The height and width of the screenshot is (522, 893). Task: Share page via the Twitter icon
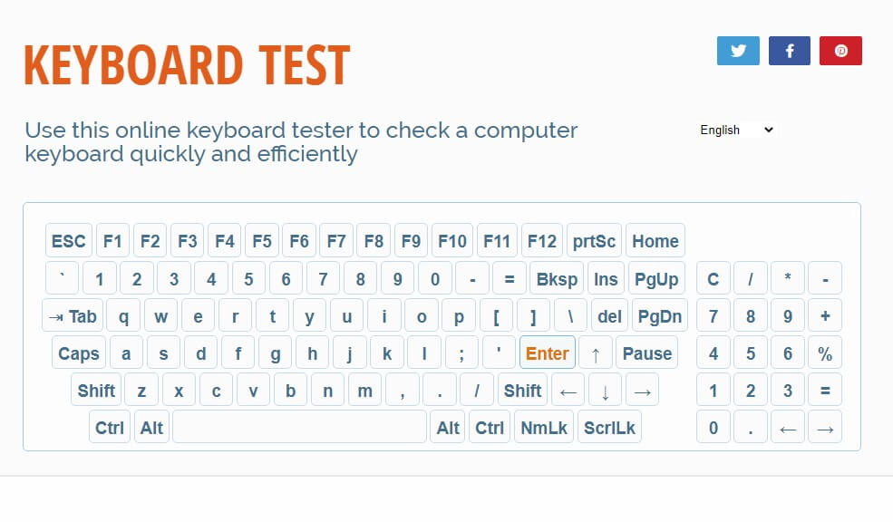pyautogui.click(x=738, y=51)
